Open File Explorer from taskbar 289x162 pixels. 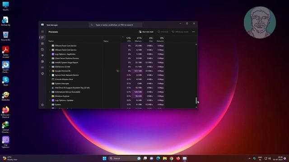[165, 158]
